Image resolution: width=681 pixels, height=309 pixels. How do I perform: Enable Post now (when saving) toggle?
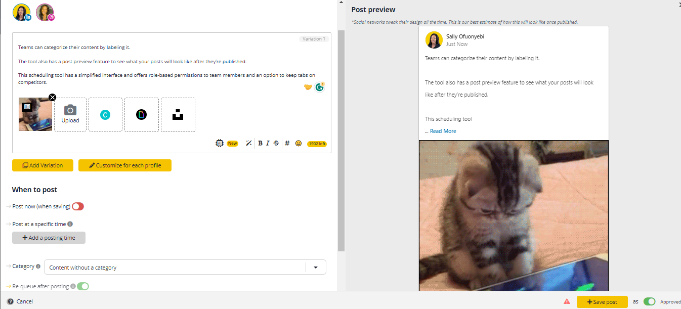click(x=78, y=206)
